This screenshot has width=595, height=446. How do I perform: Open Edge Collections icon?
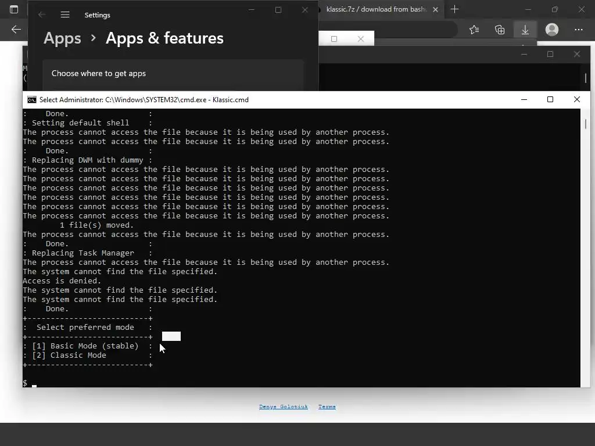(x=500, y=30)
